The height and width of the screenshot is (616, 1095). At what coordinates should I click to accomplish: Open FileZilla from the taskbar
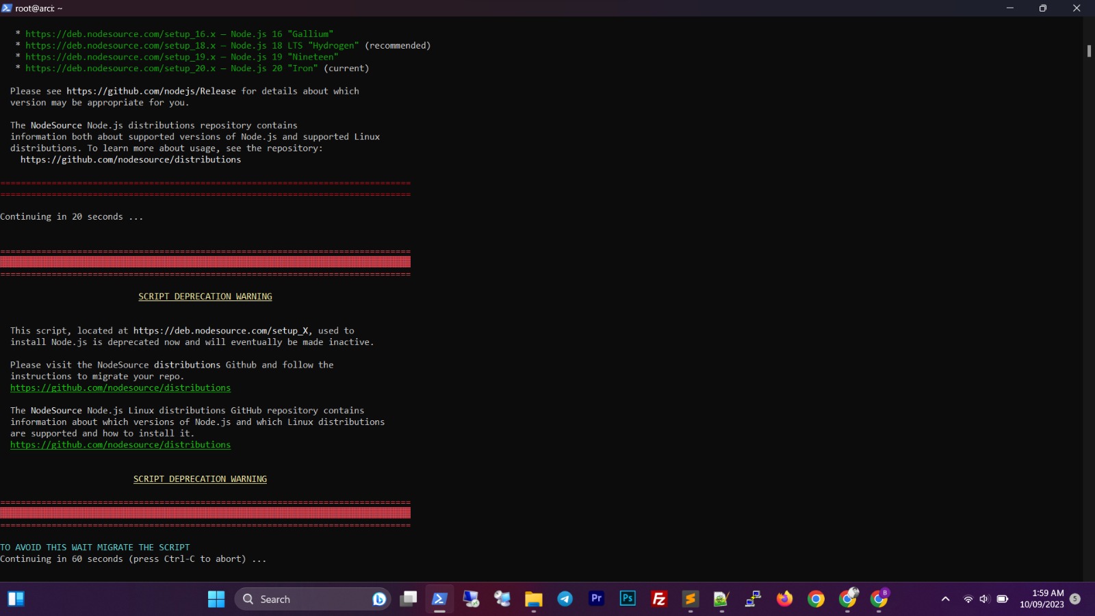pos(659,599)
